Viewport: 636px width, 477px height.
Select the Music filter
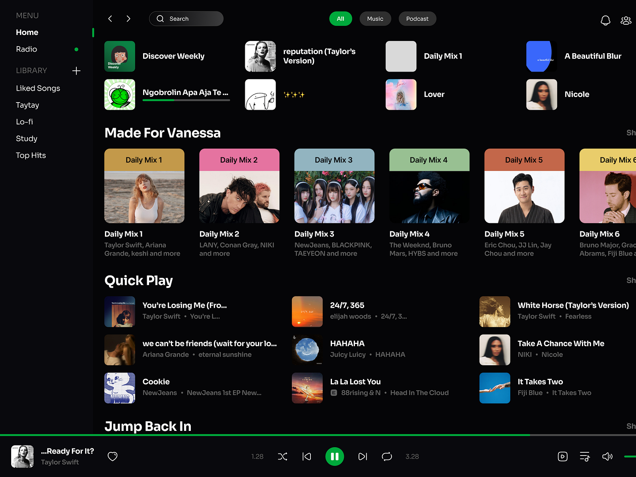375,19
